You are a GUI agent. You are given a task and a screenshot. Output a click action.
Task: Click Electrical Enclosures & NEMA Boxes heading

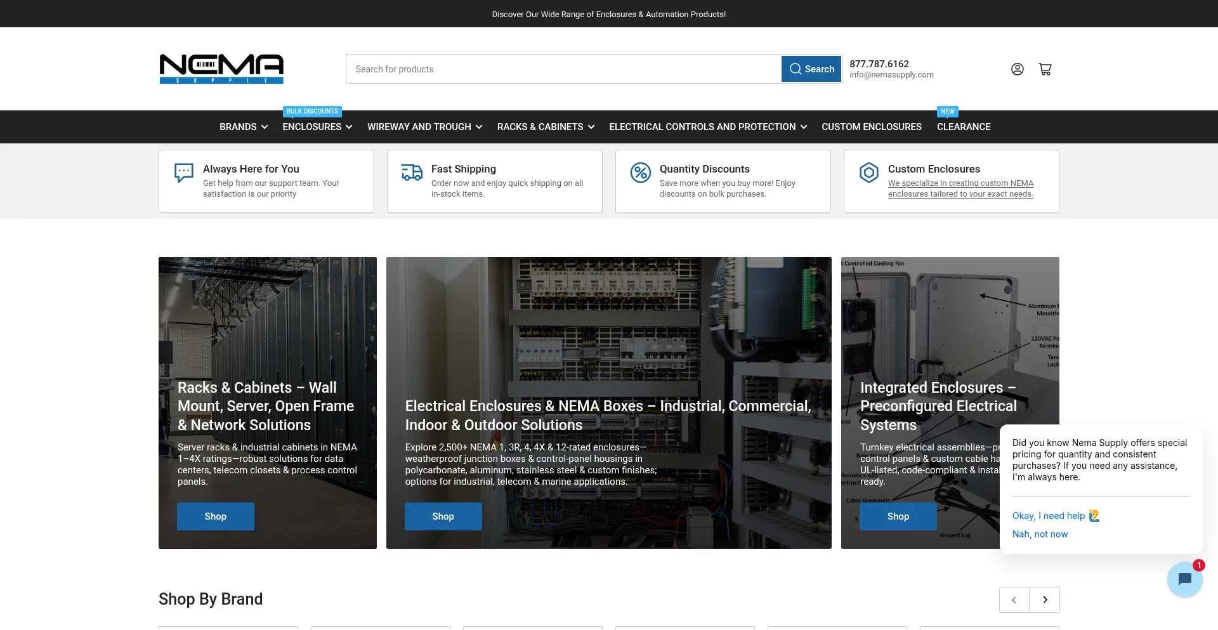tap(608, 416)
